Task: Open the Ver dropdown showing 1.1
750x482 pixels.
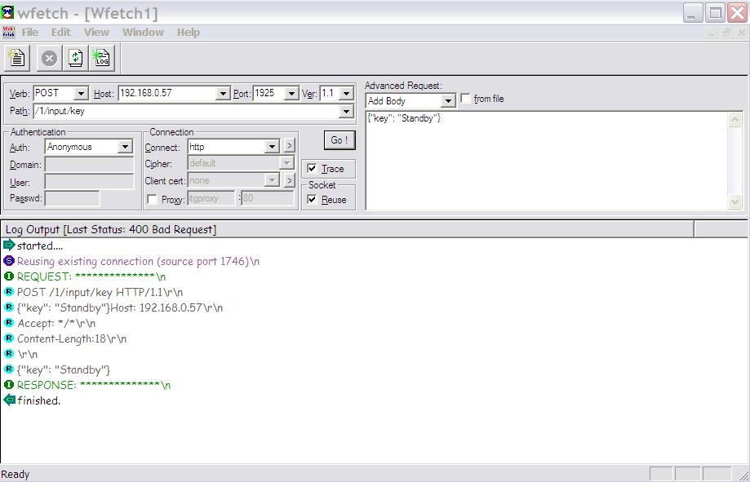Action: pos(346,93)
